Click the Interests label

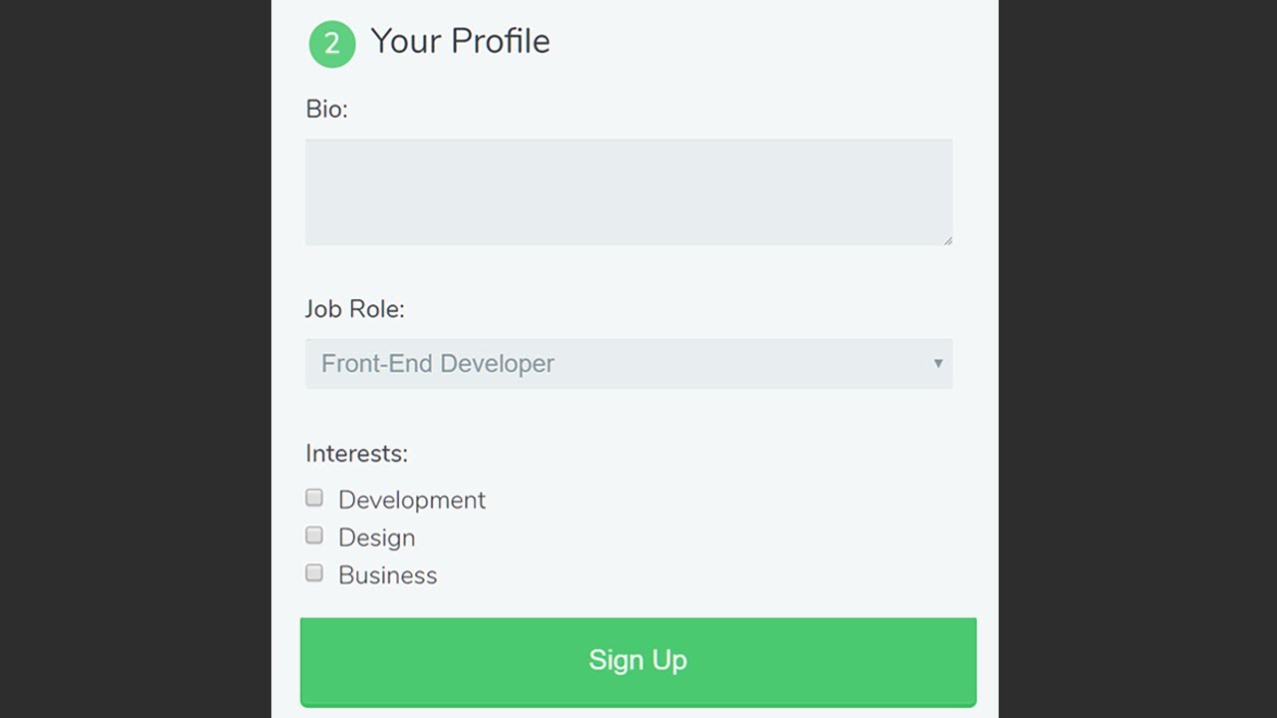356,454
